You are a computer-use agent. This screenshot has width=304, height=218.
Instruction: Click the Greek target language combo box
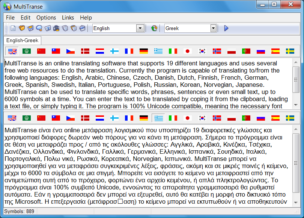190,28
